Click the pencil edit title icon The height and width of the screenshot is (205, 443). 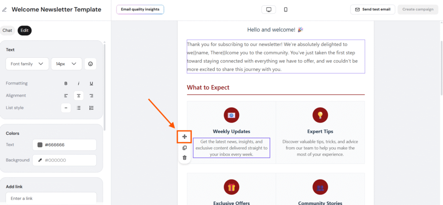pos(5,9)
